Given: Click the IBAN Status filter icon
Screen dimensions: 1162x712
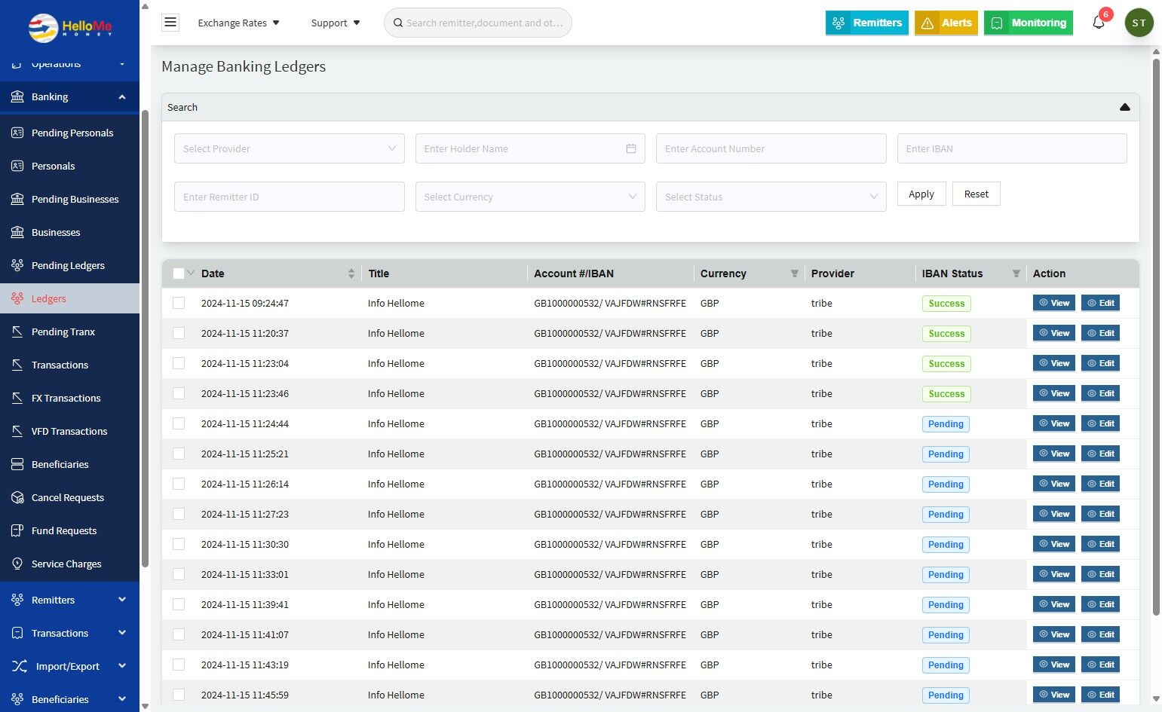Looking at the screenshot, I should click(1016, 273).
